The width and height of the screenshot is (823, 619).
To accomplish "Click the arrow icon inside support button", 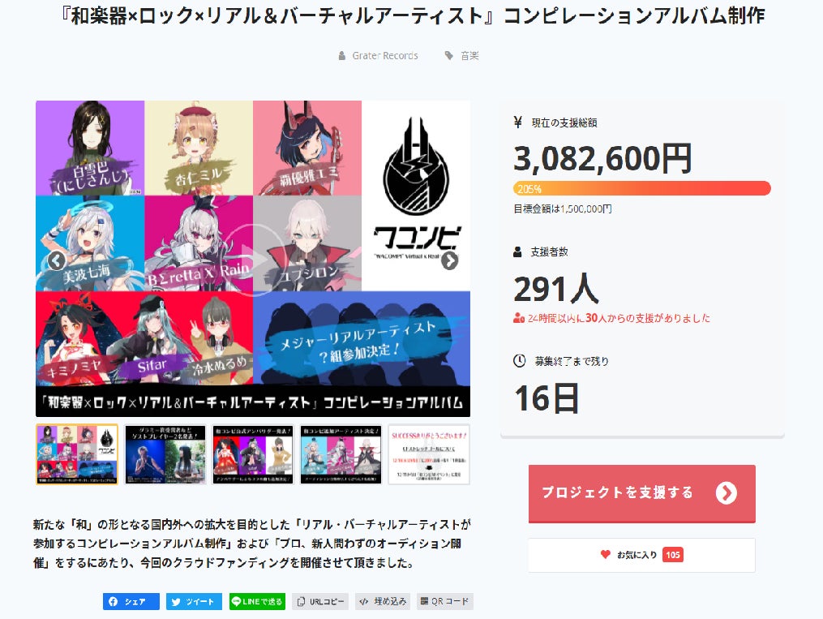I will (727, 493).
